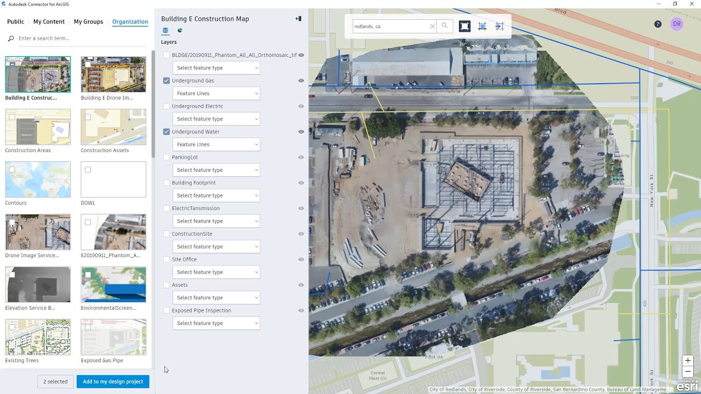The height and width of the screenshot is (394, 701).
Task: Open the DR user profile avatar
Action: (x=677, y=24)
